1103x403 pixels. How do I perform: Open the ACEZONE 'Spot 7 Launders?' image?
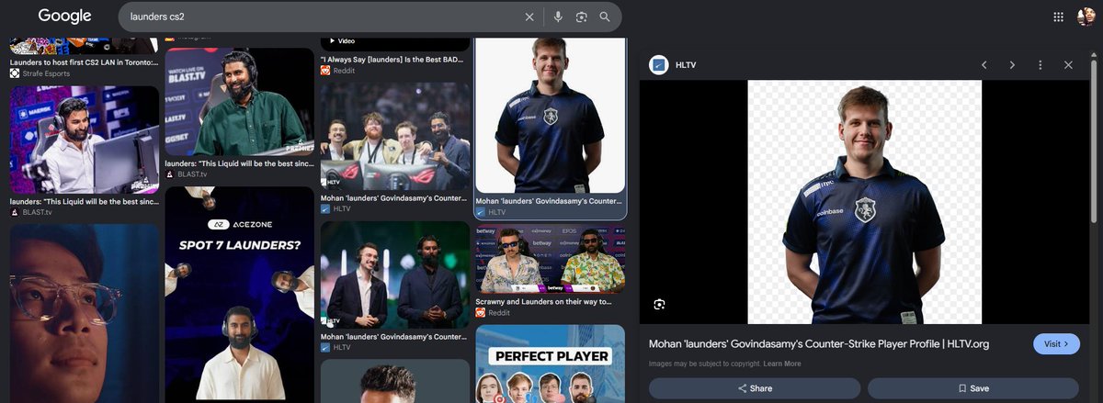239,295
